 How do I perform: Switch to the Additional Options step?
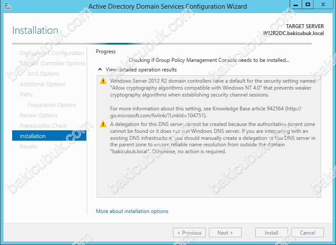pyautogui.click(x=42, y=84)
